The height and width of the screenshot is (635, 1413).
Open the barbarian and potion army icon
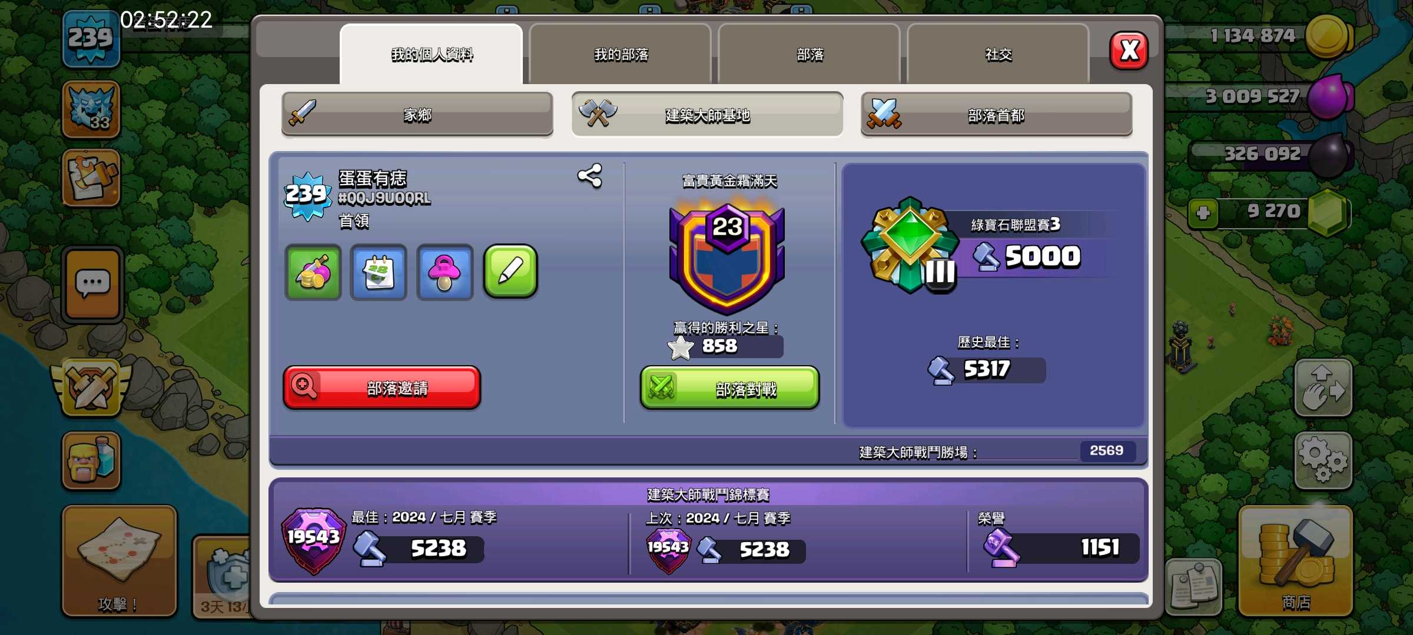coord(91,460)
